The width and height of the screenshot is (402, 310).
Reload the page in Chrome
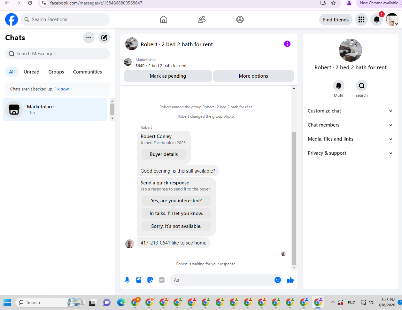[30, 3]
